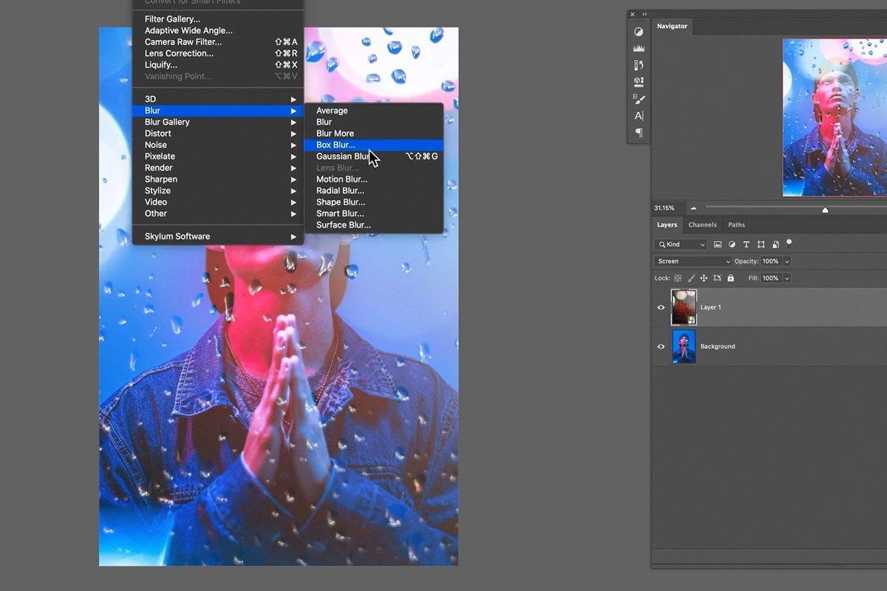Choose Smart Blur menu item
Screen dimensions: 887x591
pyautogui.click(x=373, y=213)
